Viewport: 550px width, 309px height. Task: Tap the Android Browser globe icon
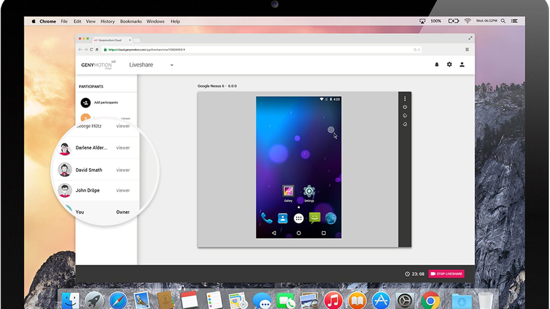pyautogui.click(x=331, y=218)
